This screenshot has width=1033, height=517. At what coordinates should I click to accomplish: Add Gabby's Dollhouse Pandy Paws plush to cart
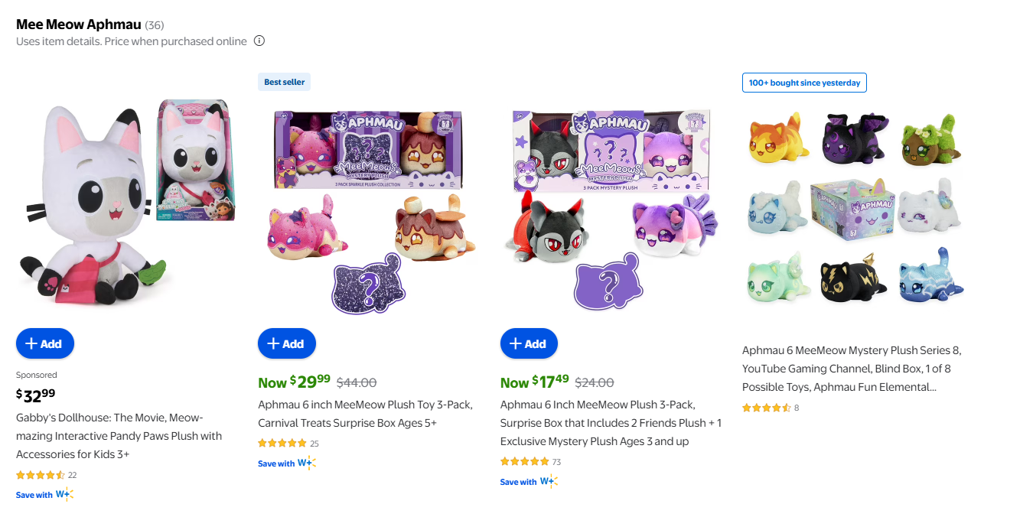(45, 343)
